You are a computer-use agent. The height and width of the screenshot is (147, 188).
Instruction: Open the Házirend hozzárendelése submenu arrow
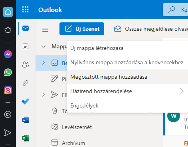(x=182, y=91)
